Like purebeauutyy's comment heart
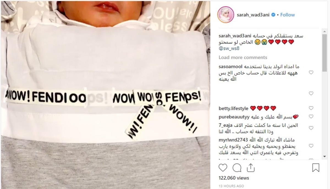The width and height of the screenshot is (330, 189). tap(311, 117)
